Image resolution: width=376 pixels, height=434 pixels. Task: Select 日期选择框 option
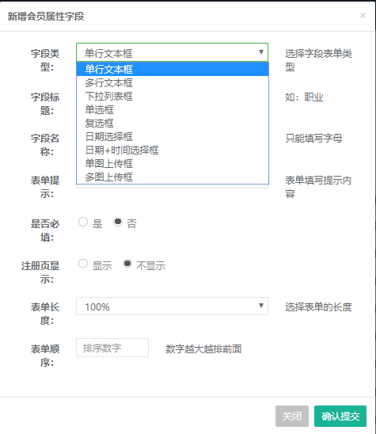point(173,136)
